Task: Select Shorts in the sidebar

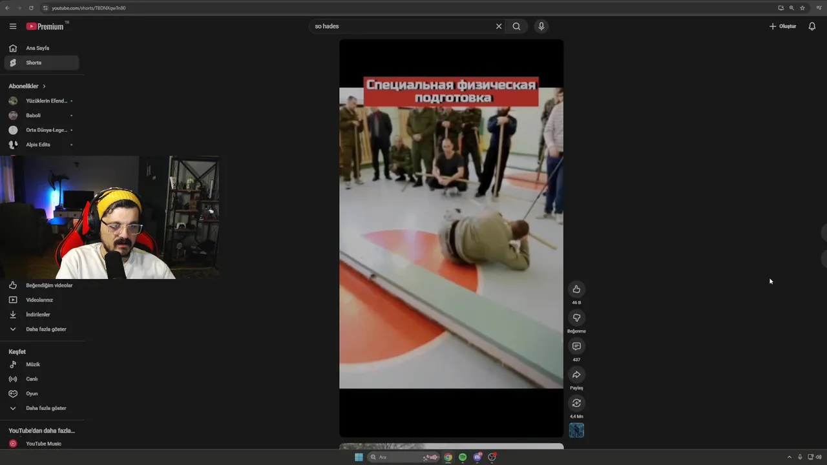Action: [41, 63]
